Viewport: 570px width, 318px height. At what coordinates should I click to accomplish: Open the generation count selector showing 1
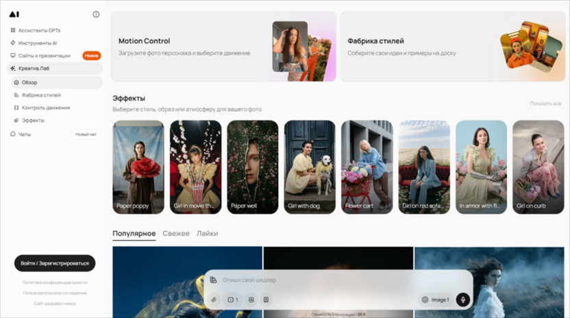(x=233, y=299)
